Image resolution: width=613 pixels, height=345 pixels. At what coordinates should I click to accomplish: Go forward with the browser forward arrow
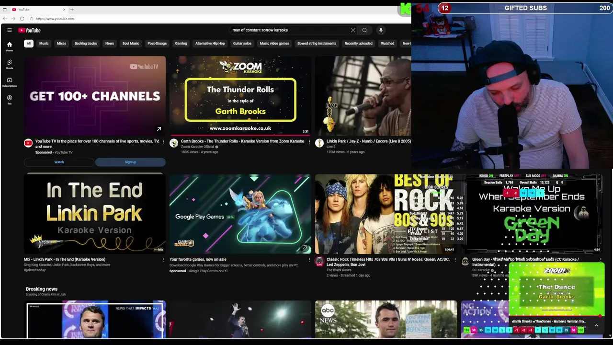pos(13,19)
